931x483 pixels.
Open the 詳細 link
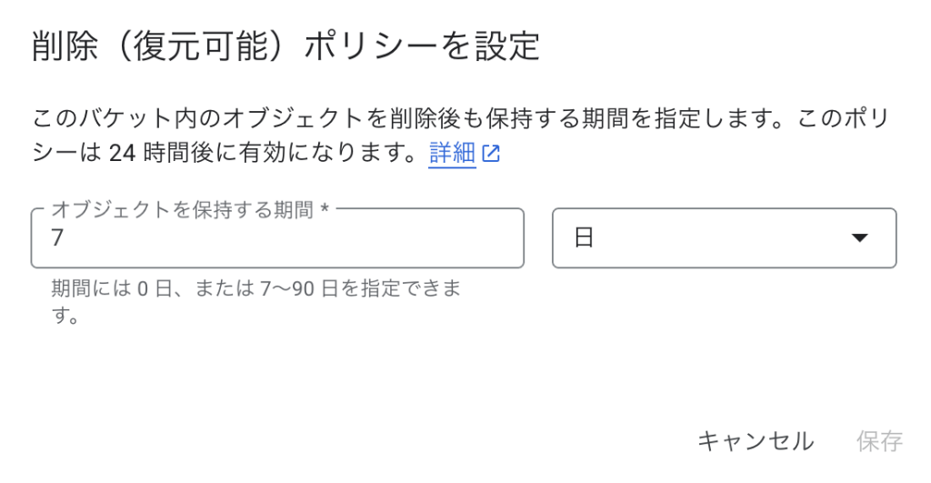point(452,154)
